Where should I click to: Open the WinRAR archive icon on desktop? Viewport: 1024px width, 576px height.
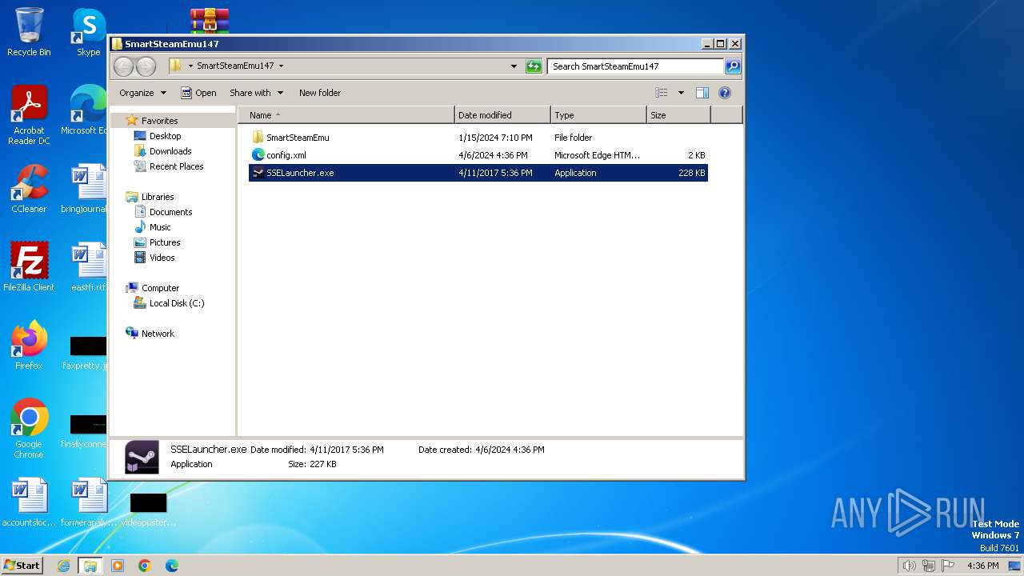click(210, 21)
